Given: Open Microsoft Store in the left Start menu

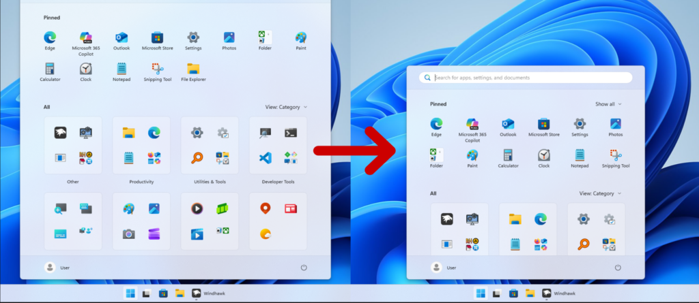Looking at the screenshot, I should tap(157, 40).
